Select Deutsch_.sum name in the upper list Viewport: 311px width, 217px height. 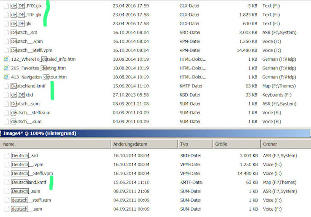point(25,104)
